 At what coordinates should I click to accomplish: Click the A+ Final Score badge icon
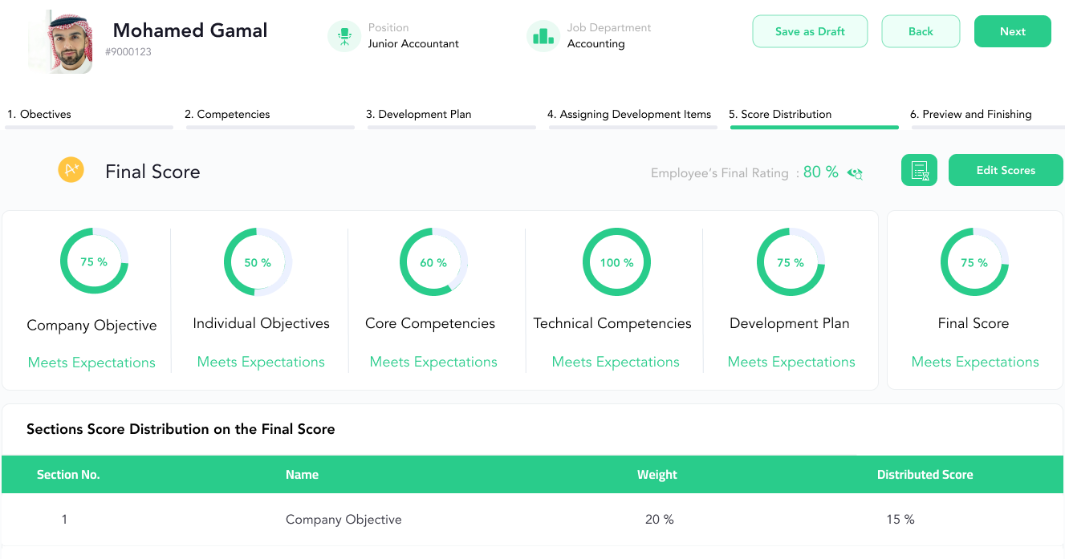pos(71,170)
